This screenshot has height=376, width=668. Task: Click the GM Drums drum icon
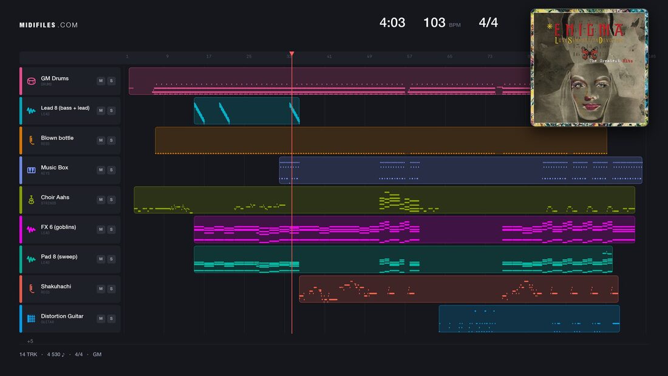31,81
